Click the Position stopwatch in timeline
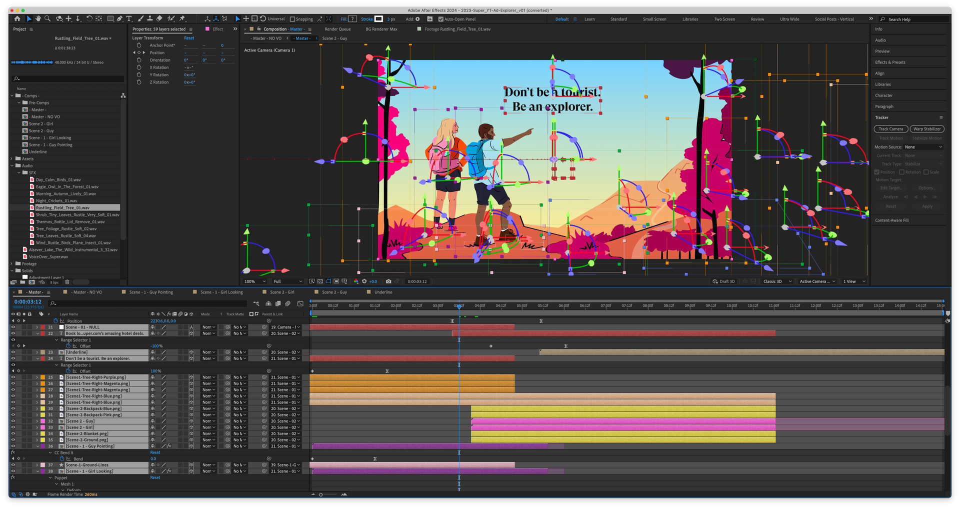This screenshot has height=508, width=960. coord(55,321)
